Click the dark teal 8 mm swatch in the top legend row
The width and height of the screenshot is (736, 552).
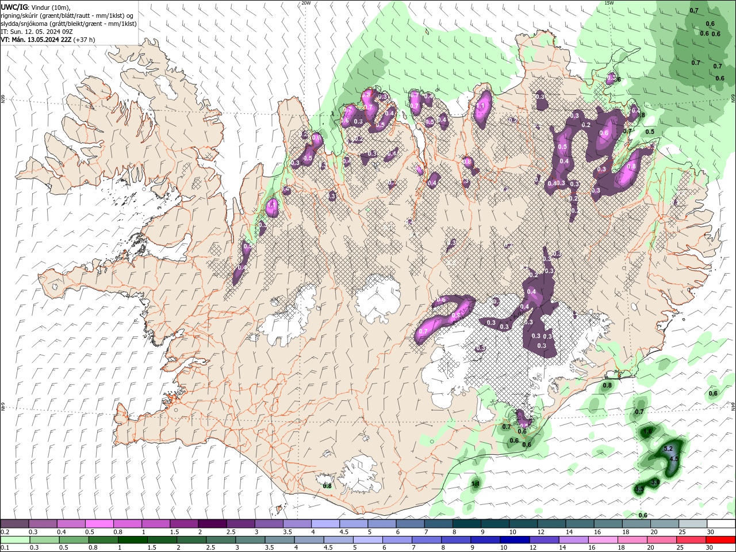point(466,524)
